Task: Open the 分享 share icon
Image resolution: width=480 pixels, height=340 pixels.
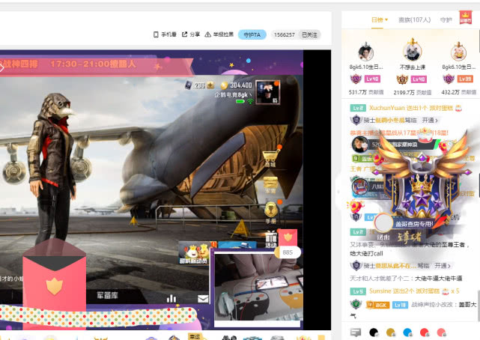Action: [x=185, y=34]
